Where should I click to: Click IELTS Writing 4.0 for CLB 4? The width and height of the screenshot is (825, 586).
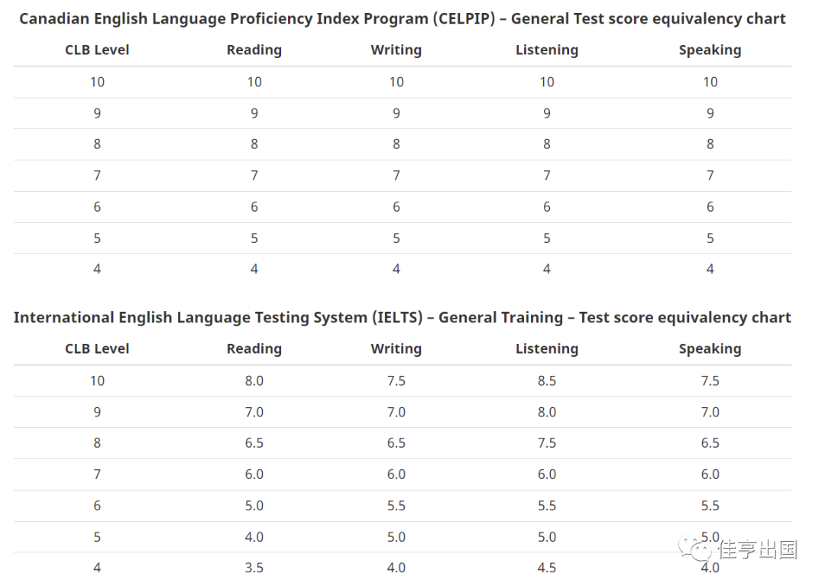(x=396, y=568)
